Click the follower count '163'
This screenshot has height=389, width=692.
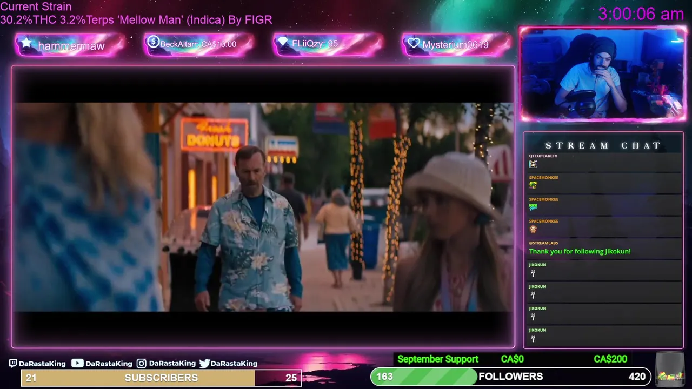click(x=384, y=377)
